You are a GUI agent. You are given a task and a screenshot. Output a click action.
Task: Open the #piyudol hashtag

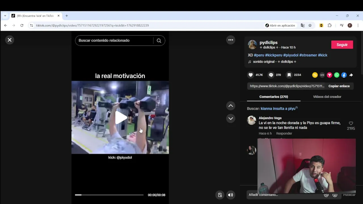pos(291,55)
